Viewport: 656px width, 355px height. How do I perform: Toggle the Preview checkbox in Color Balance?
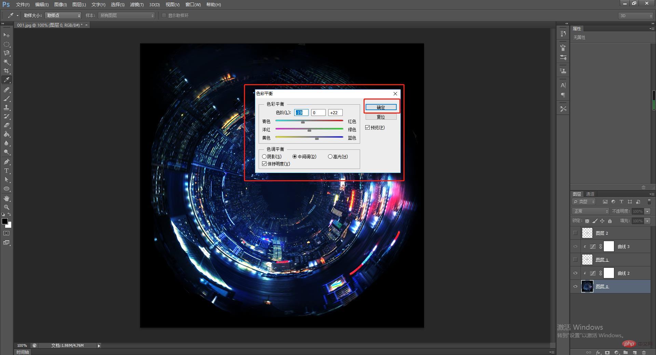pyautogui.click(x=368, y=128)
